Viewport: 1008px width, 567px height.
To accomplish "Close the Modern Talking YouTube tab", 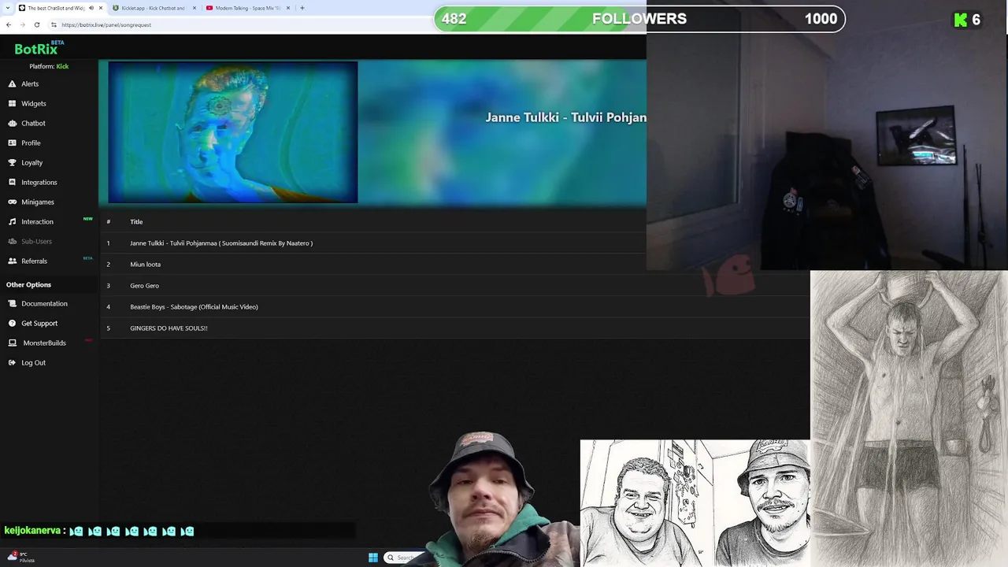I will [x=288, y=8].
